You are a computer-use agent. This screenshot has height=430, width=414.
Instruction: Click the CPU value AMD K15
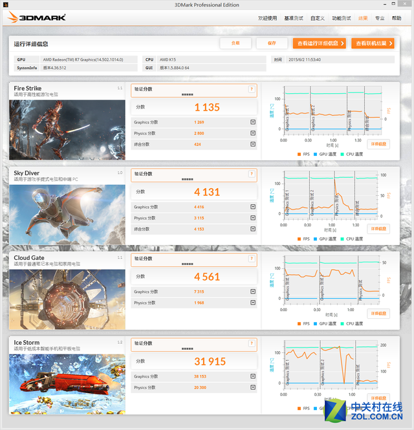point(212,59)
